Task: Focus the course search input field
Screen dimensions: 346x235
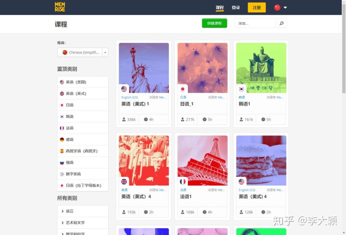Action: pyautogui.click(x=255, y=23)
